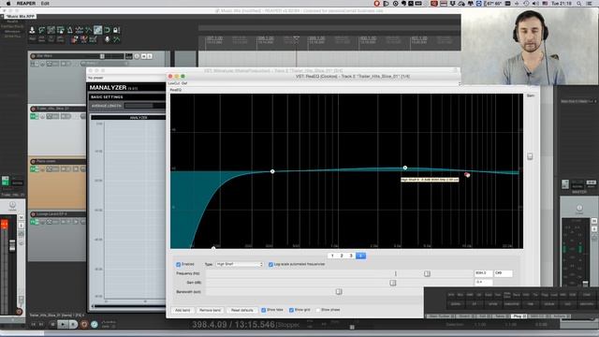Click the band 3 point on EQ curve
The image size is (599, 337).
click(405, 168)
